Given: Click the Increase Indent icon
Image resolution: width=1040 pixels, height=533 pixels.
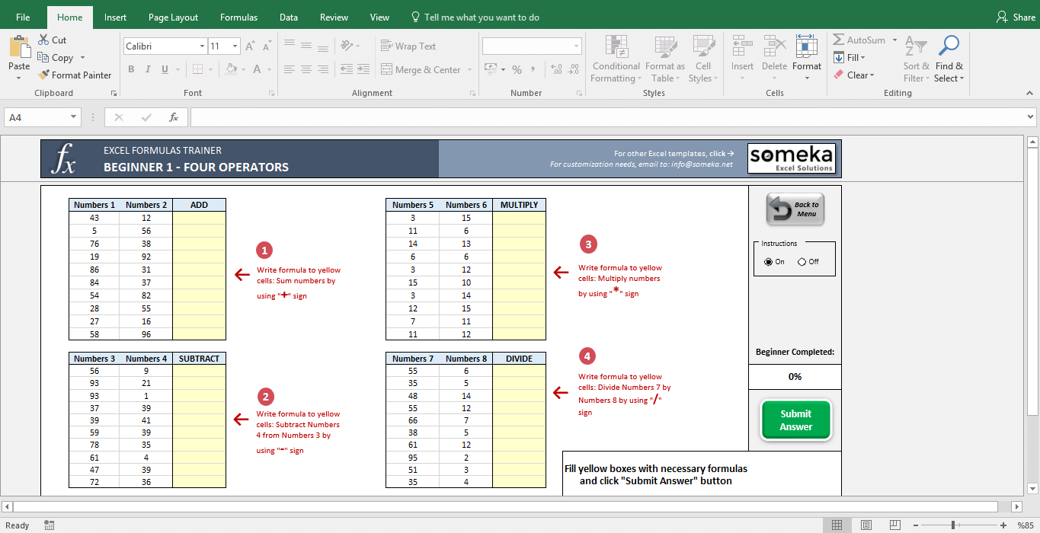Looking at the screenshot, I should click(x=363, y=69).
